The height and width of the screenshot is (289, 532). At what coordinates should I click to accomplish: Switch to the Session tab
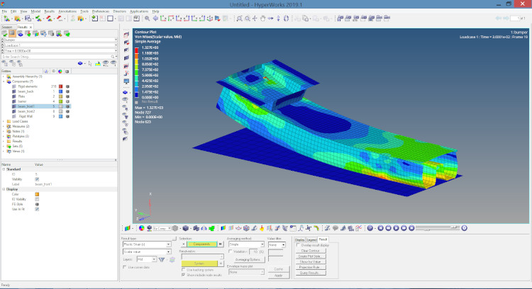coord(7,25)
